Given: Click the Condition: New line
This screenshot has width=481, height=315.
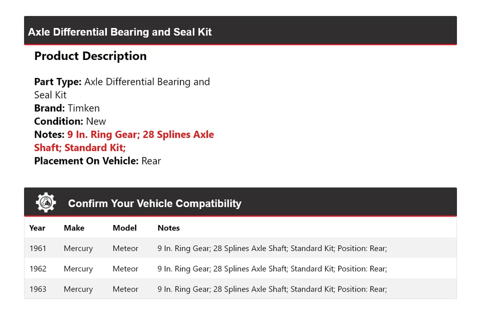Looking at the screenshot, I should coord(70,121).
